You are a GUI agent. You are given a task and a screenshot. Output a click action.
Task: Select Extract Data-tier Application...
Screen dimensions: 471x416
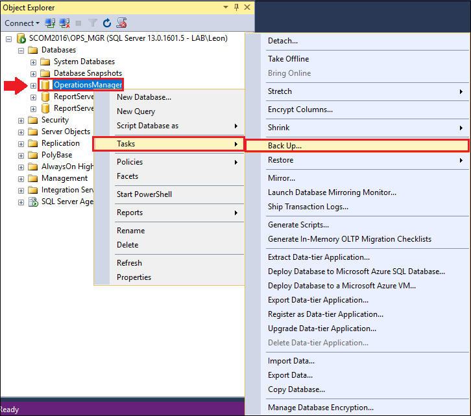pos(357,257)
